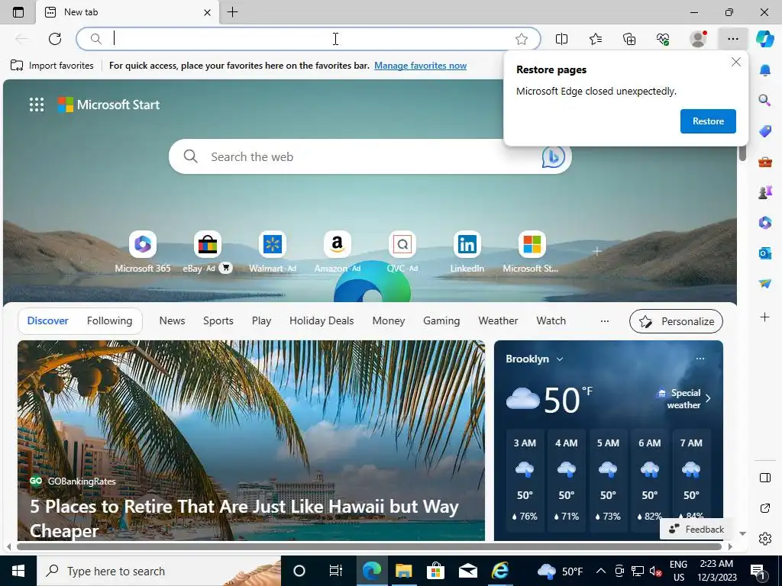Viewport: 782px width, 586px height.
Task: Click the Search the web box
Action: (x=370, y=156)
